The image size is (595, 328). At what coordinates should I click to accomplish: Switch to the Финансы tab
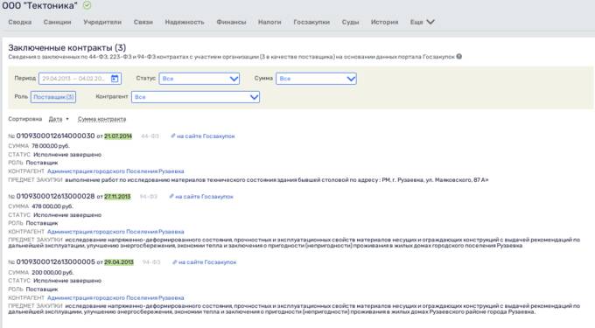click(231, 22)
